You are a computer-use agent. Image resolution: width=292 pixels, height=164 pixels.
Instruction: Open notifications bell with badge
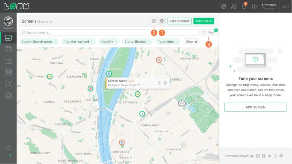click(x=244, y=6)
